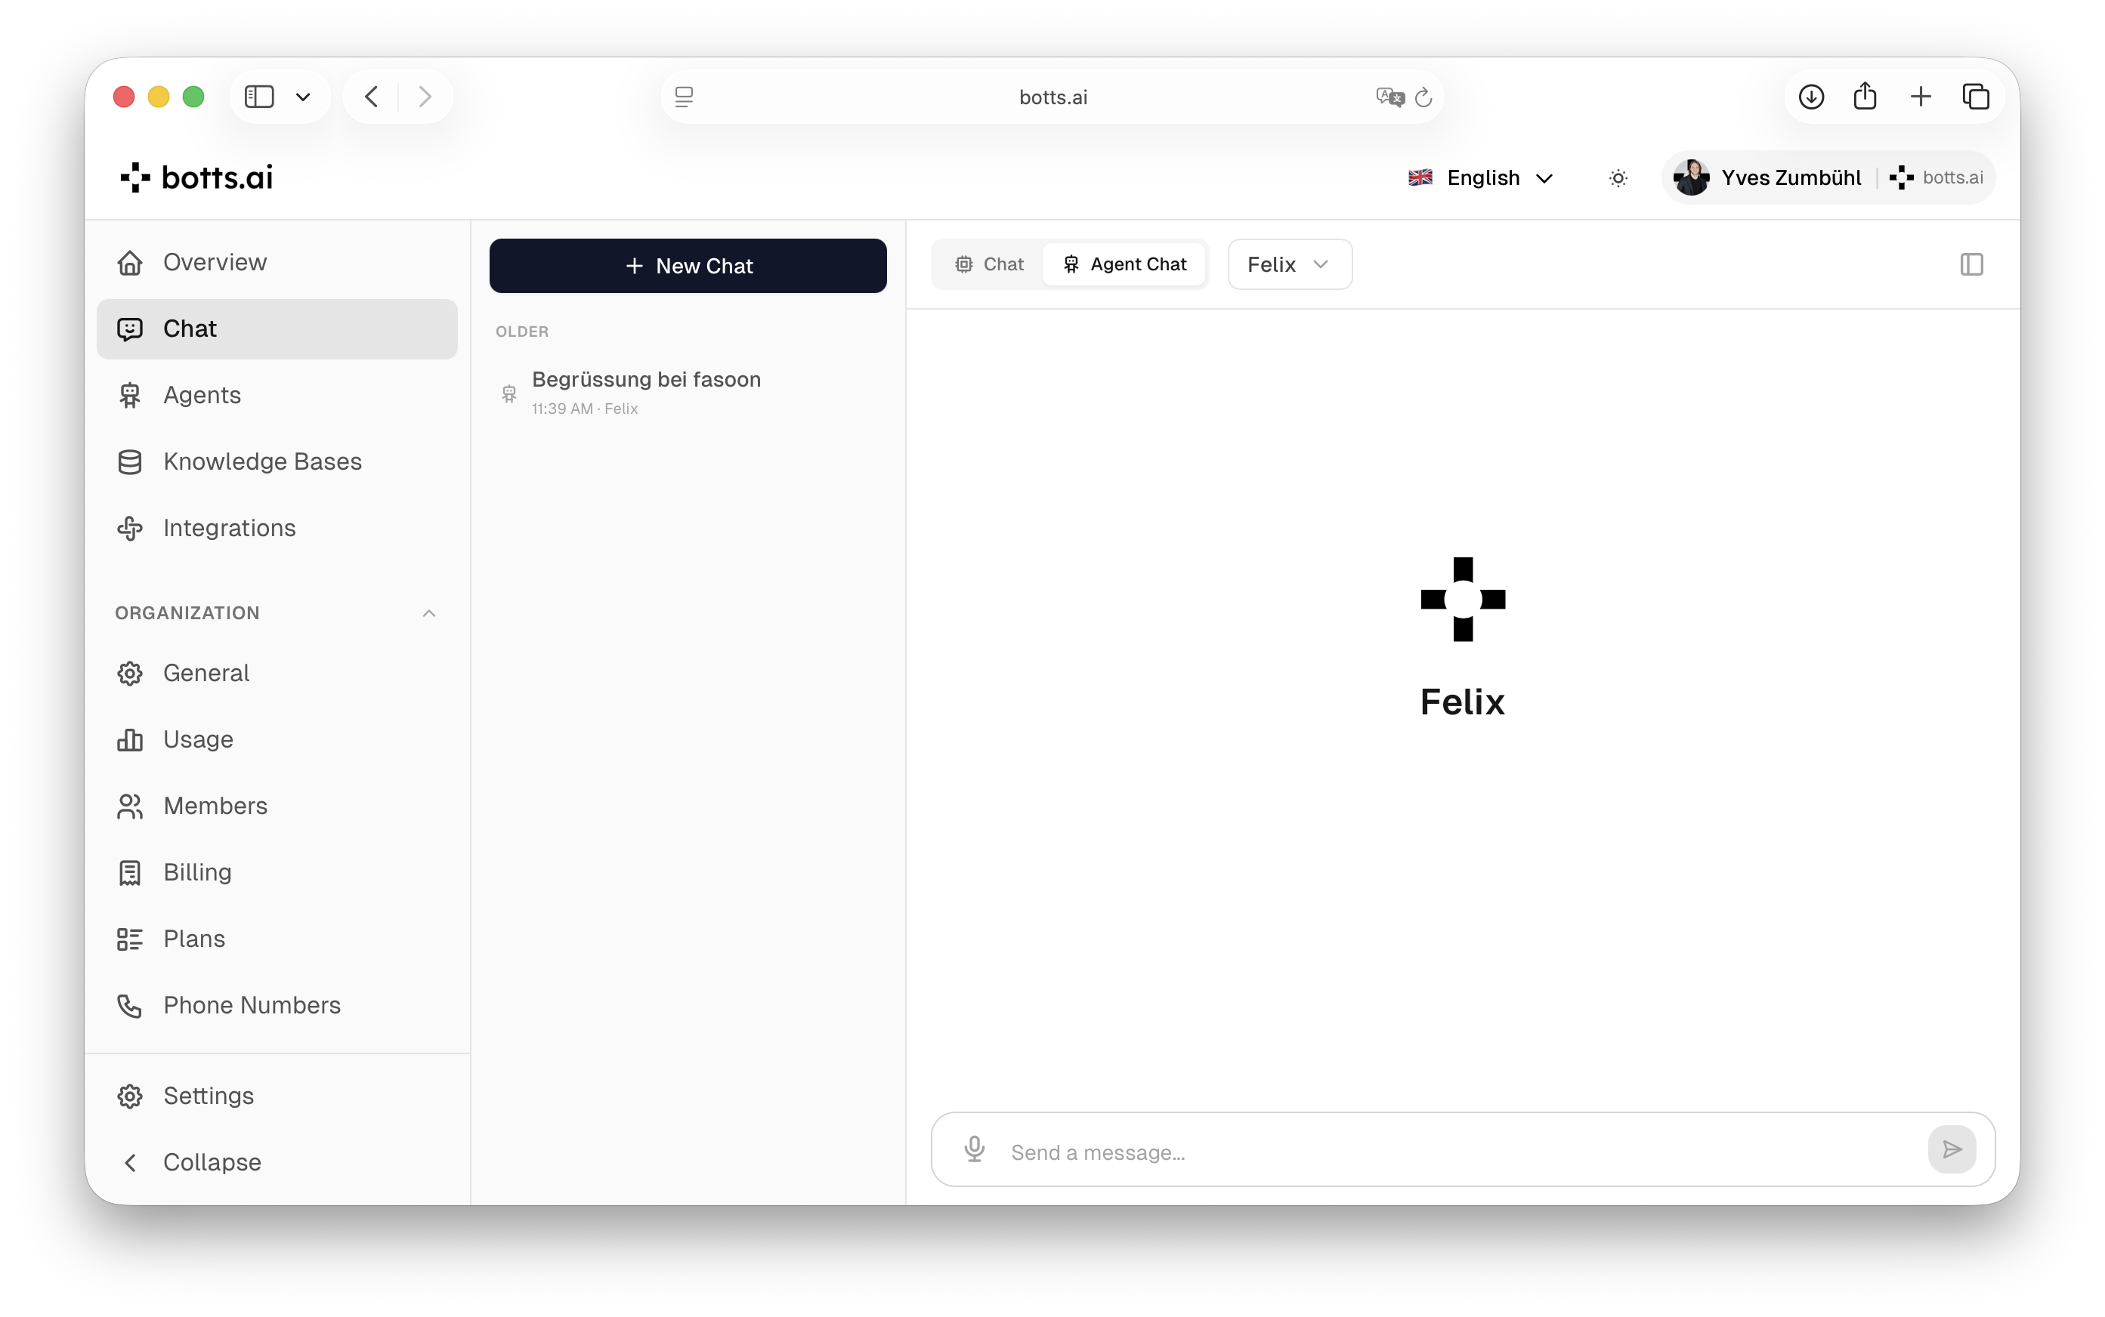Switch to the Agent Chat tab

(x=1125, y=264)
